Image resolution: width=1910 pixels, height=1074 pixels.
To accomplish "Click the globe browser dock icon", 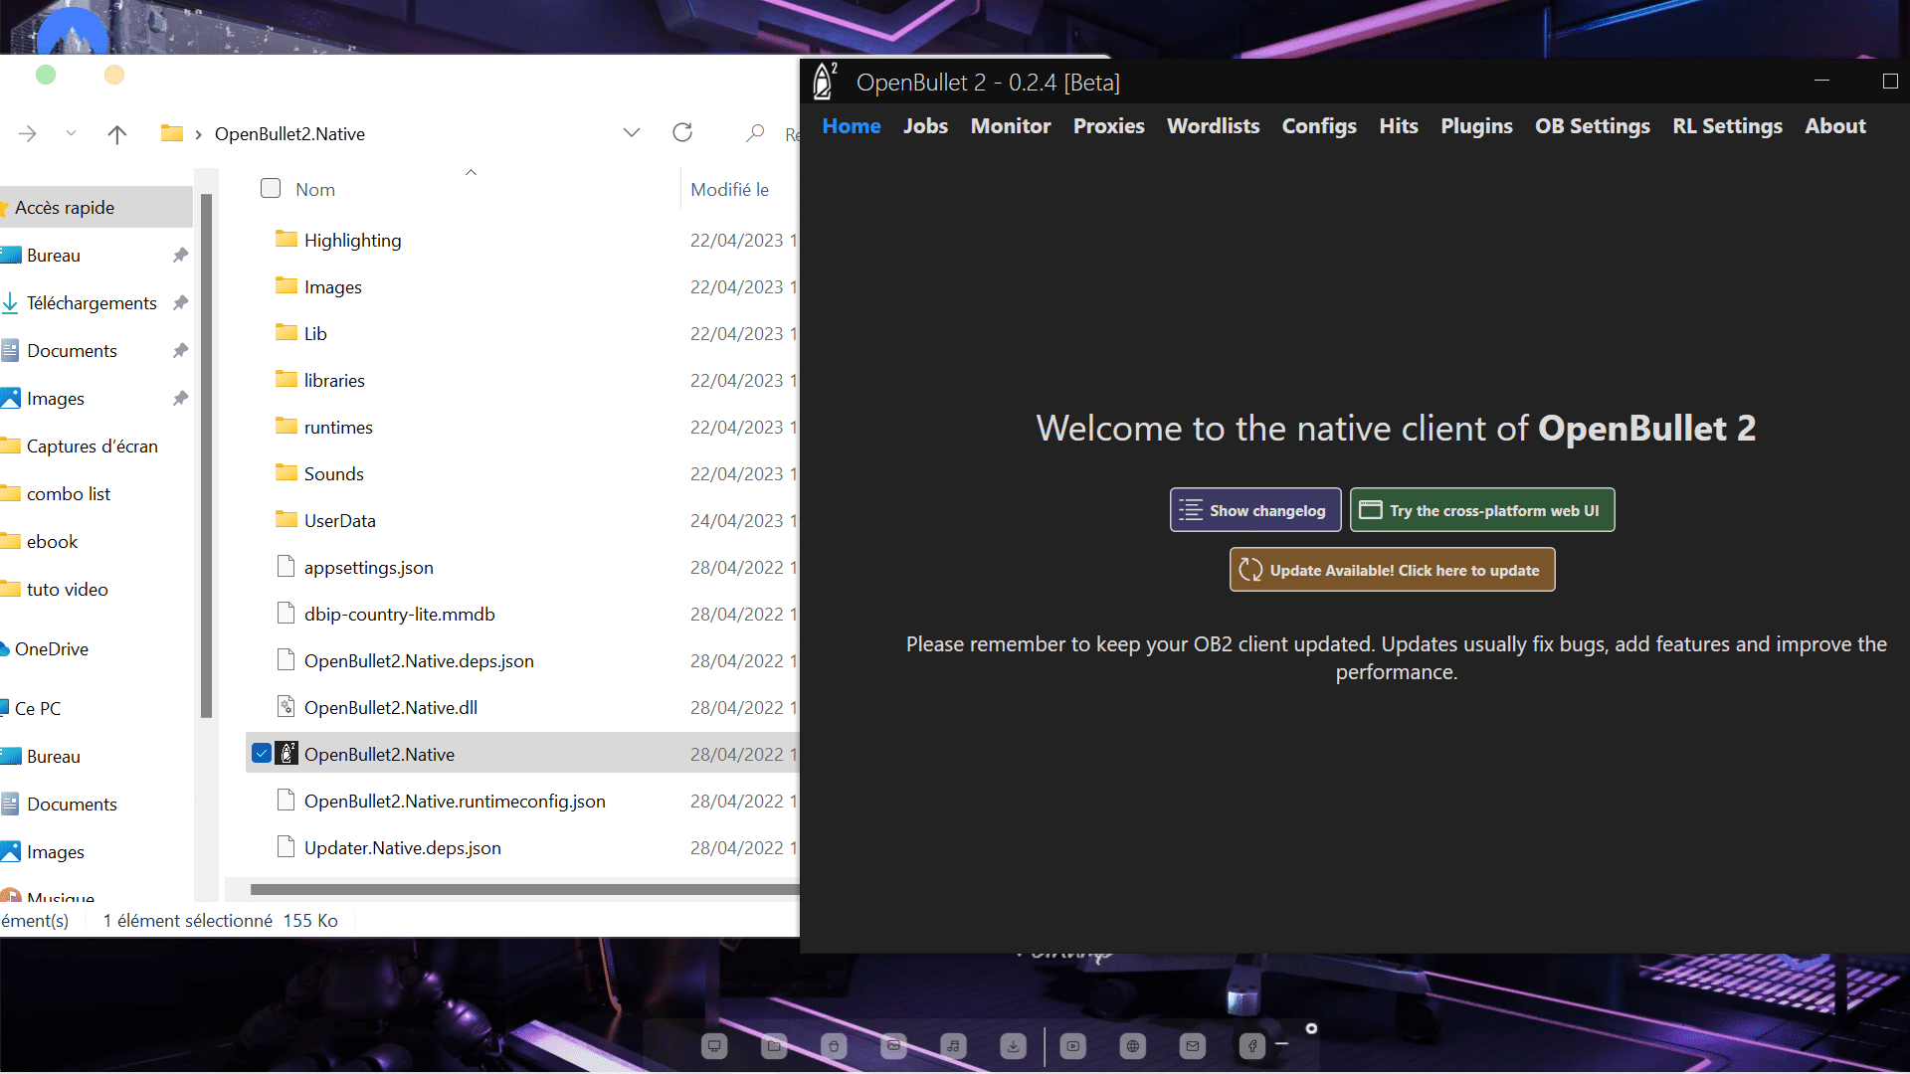I will point(1132,1045).
